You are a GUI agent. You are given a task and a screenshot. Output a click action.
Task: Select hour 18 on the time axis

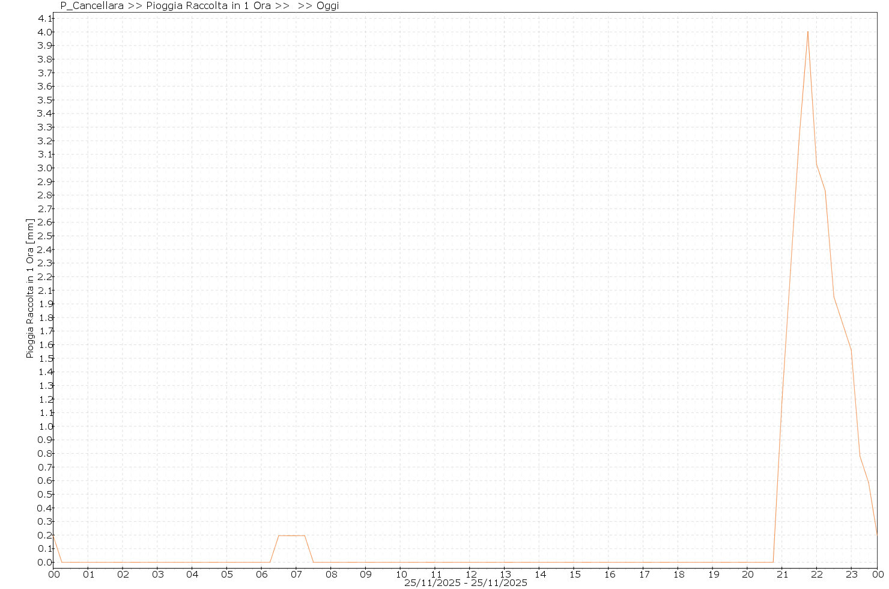click(x=678, y=574)
